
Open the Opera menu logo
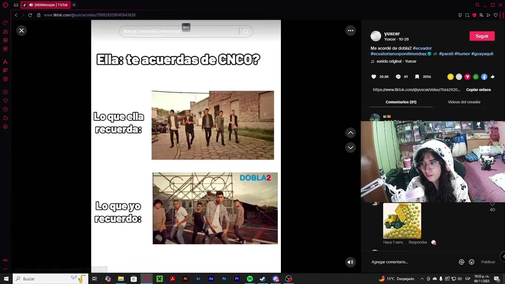click(5, 5)
